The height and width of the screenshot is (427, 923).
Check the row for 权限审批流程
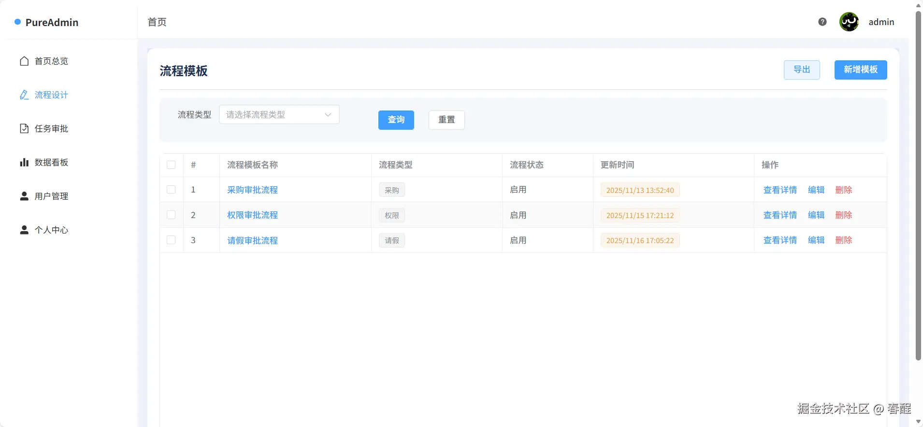pos(171,215)
